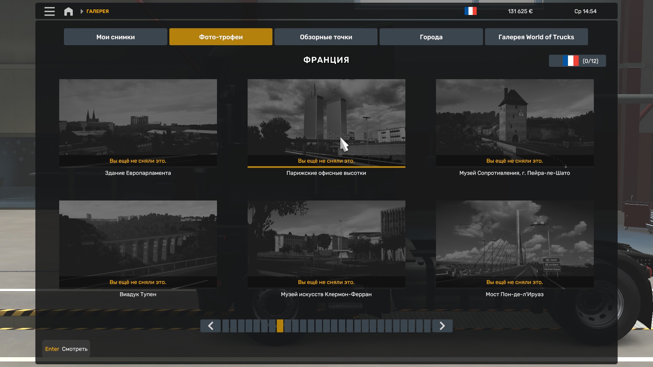Go to next page with right arrow
653x367 pixels.
tap(442, 326)
